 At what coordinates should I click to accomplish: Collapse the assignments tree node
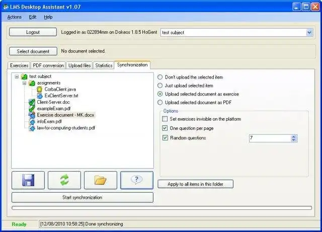click(24, 83)
